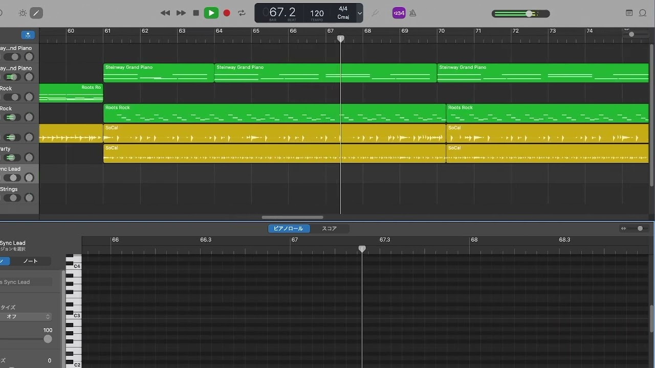Select the Sync Lead track header
655x368 pixels.
coord(19,174)
